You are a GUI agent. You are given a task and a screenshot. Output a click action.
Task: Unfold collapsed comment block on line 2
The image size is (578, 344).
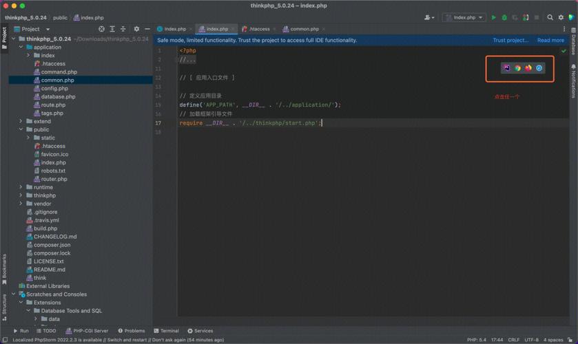tap(187, 60)
